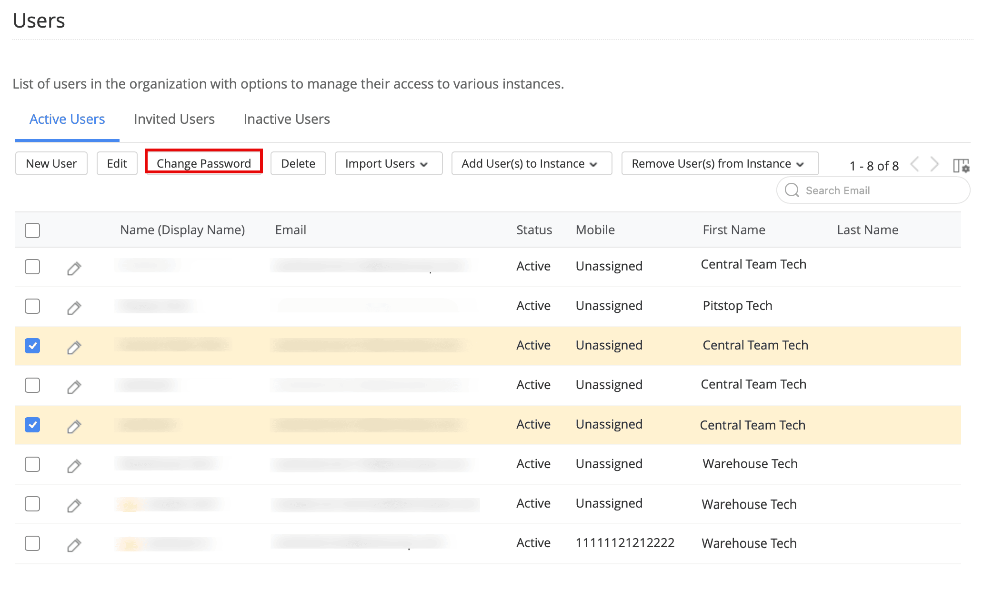Click the Delete button
The height and width of the screenshot is (600, 983).
(298, 164)
